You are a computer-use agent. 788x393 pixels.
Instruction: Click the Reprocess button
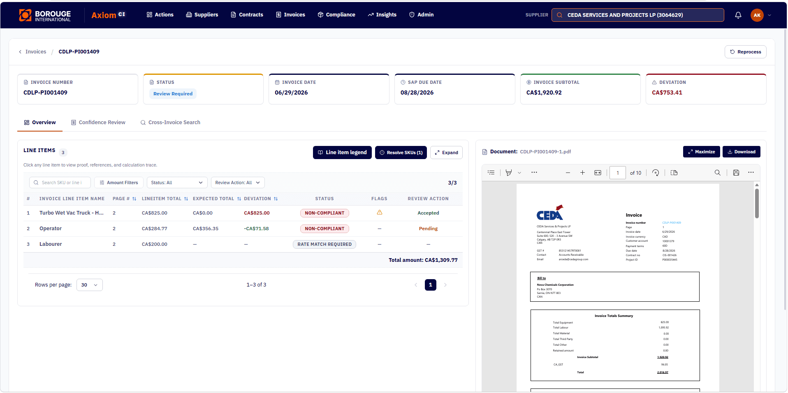(x=745, y=52)
